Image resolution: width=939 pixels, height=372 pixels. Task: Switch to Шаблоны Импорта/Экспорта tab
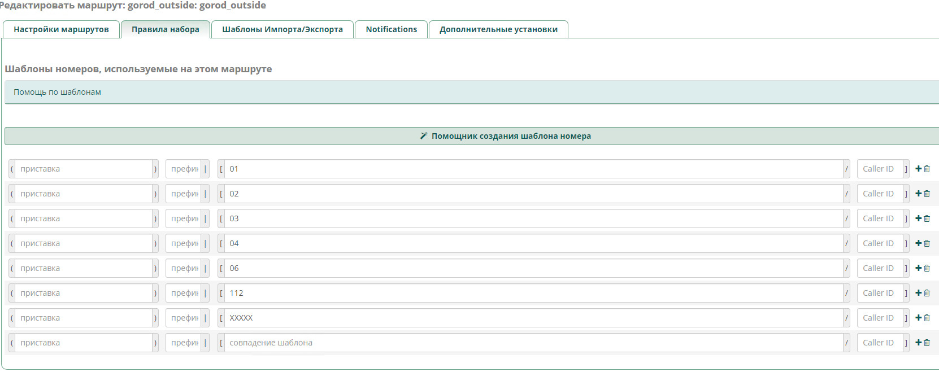tap(282, 29)
